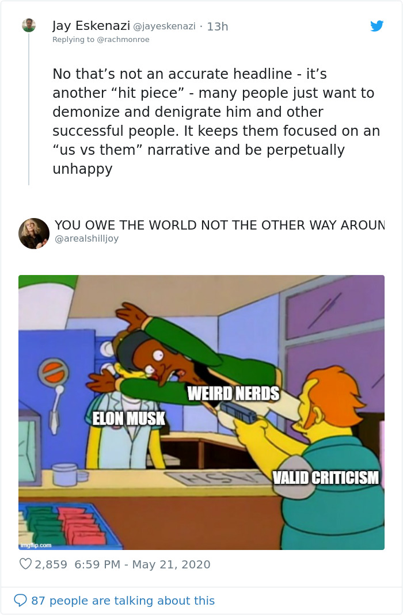
Task: Click the WEIRD NERDS caption on meme
Action: tap(234, 394)
